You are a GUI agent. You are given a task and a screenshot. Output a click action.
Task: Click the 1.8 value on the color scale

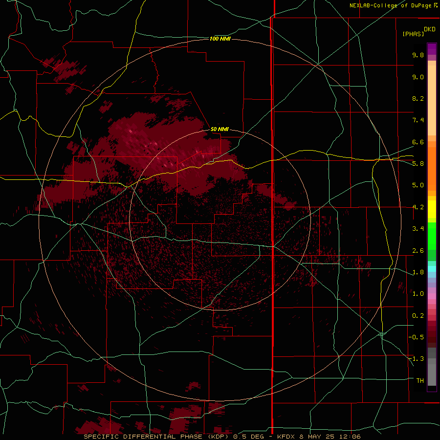pos(418,272)
